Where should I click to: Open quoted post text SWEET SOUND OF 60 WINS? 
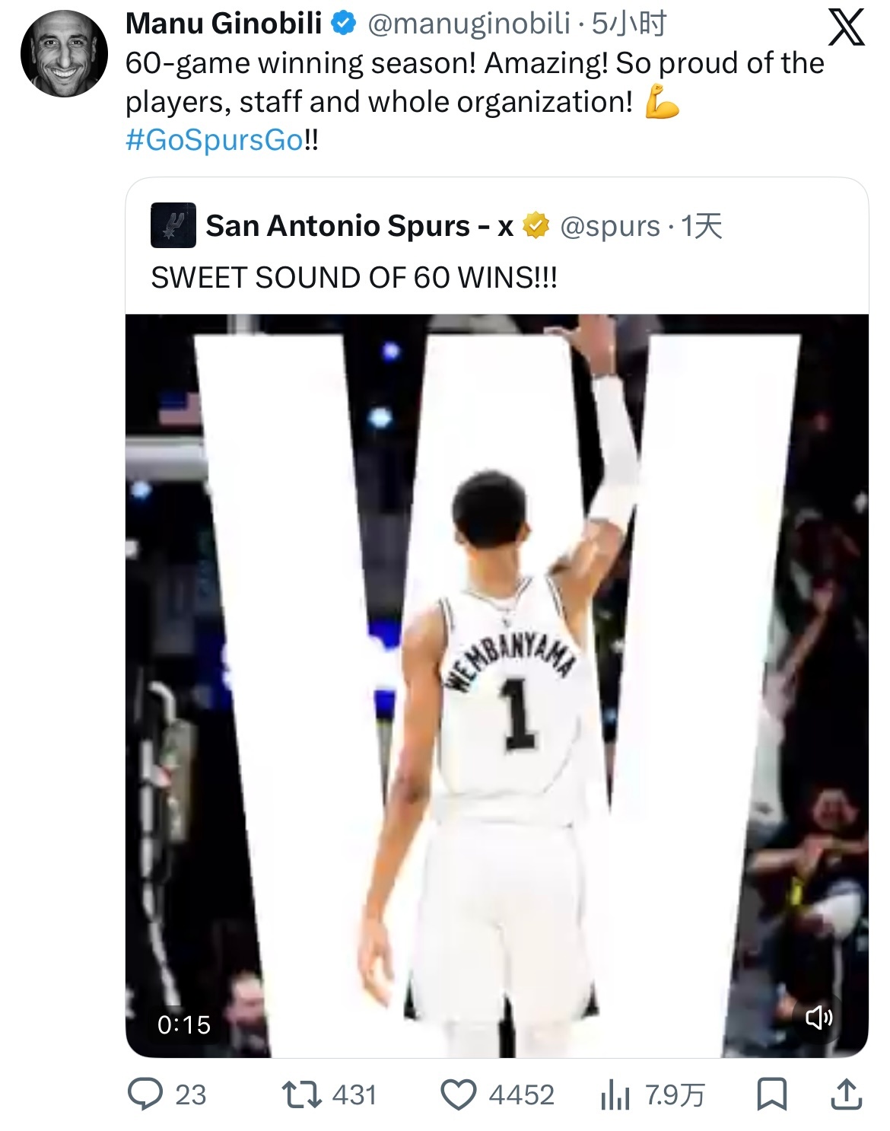[x=354, y=278]
